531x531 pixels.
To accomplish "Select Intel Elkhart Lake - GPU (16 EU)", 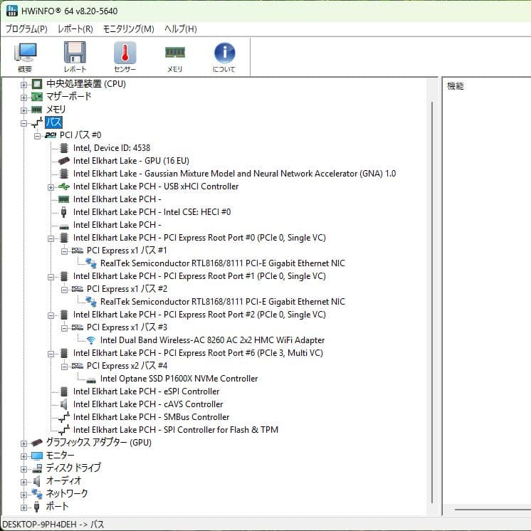I will [x=131, y=161].
